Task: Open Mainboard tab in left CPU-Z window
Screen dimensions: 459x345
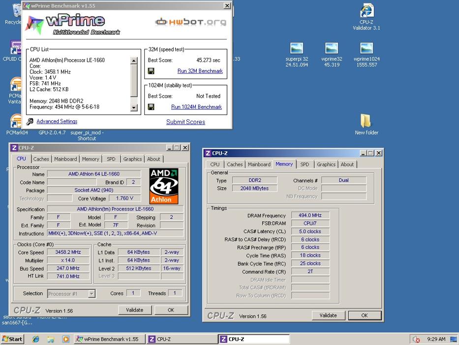Action: (x=65, y=159)
